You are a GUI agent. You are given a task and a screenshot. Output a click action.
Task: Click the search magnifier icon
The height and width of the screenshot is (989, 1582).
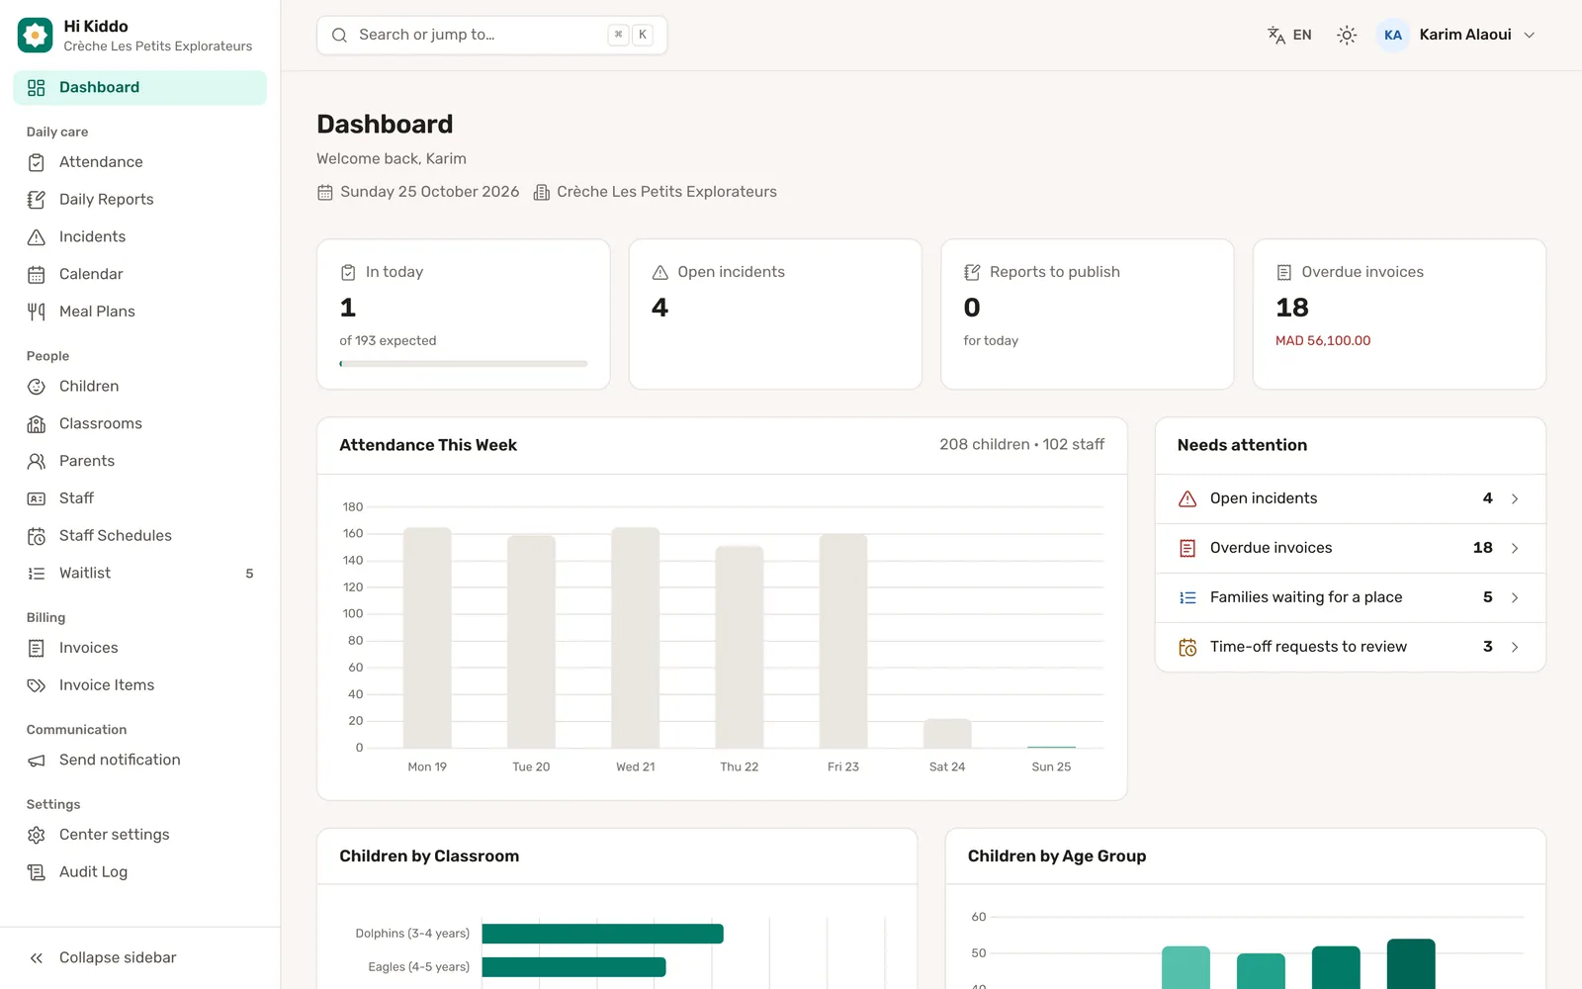tap(339, 36)
